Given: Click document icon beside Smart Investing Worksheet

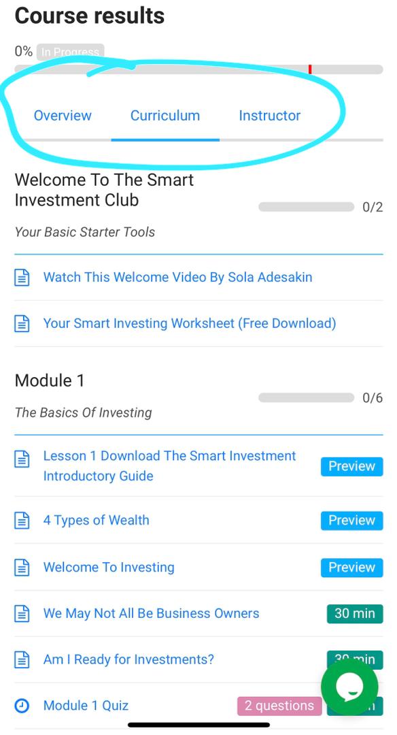Looking at the screenshot, I should coord(22,323).
